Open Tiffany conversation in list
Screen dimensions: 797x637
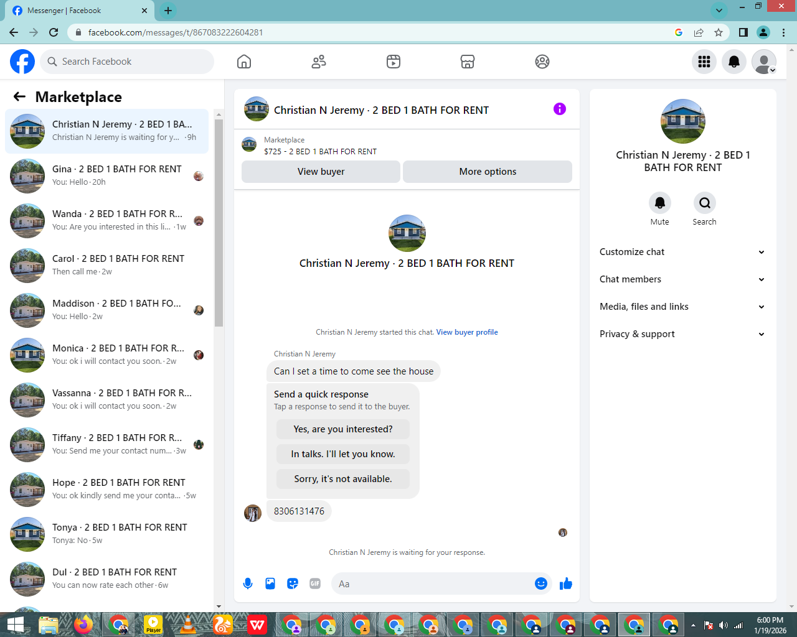[x=107, y=445]
